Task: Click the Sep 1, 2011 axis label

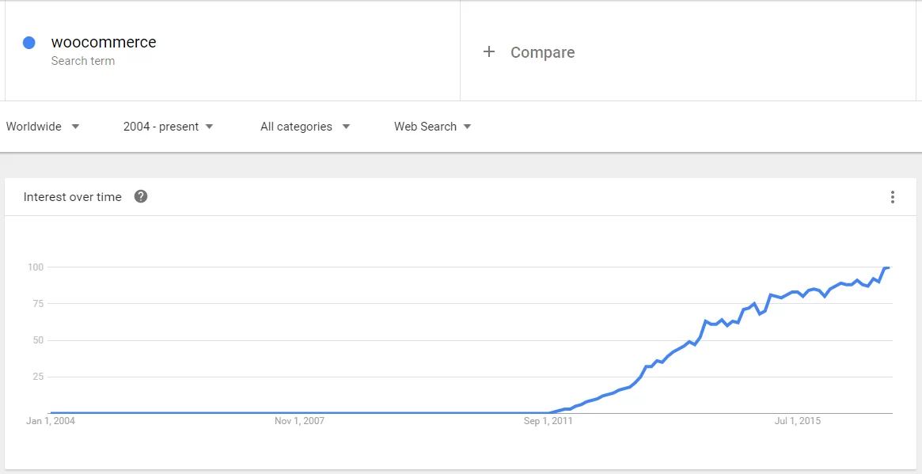Action: tap(548, 421)
